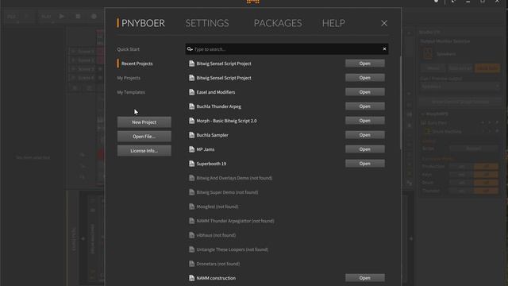The height and width of the screenshot is (286, 508).
Task: Select the Superbooth 19 project name
Action: pyautogui.click(x=211, y=164)
